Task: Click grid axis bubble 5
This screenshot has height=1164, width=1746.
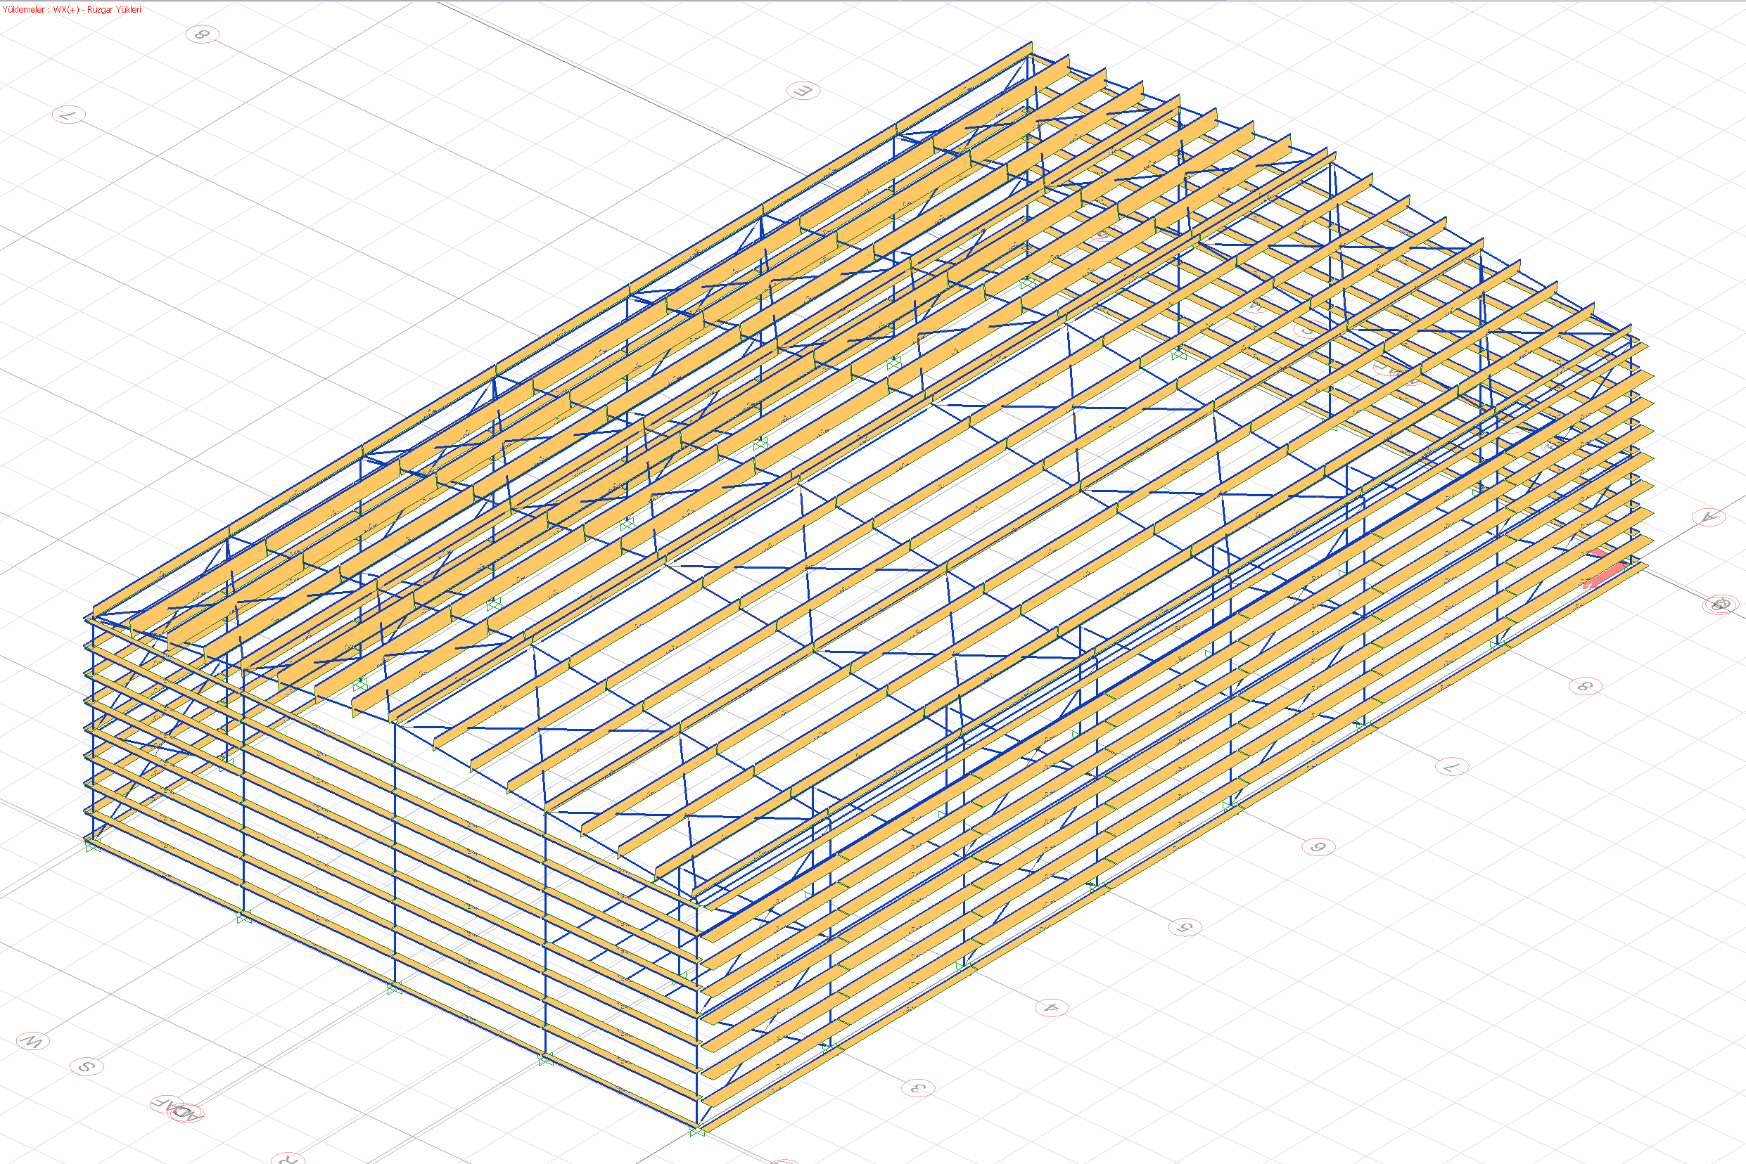Action: [x=1185, y=927]
